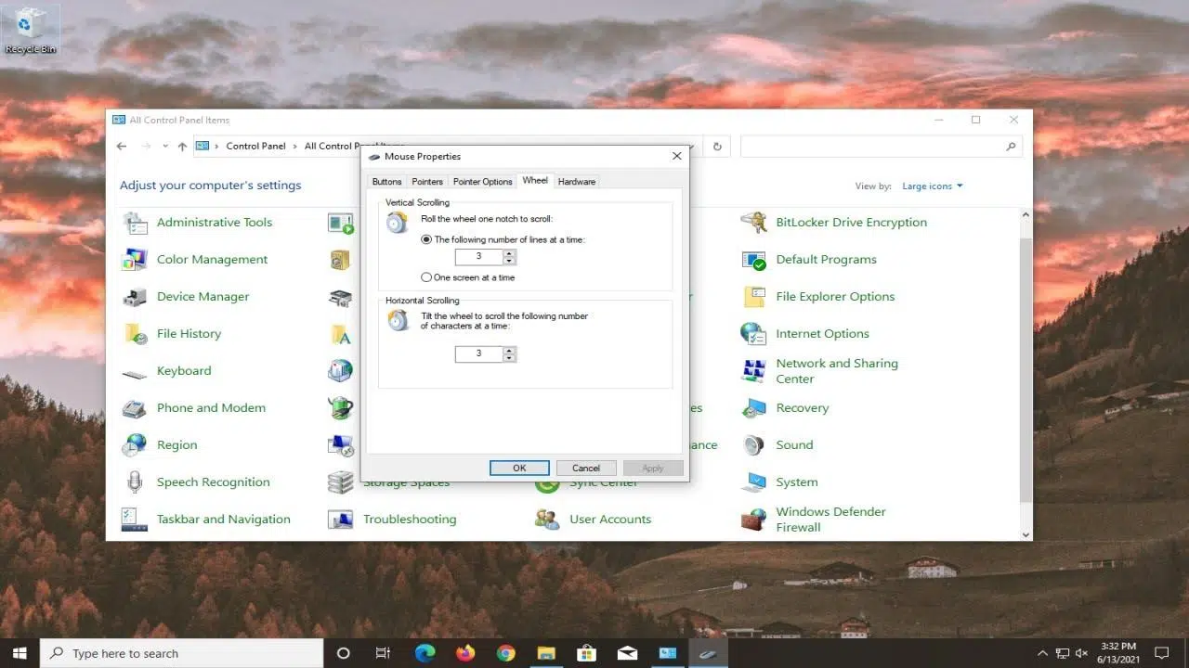
Task: Decrease horizontal scrolling characters with down arrow
Action: click(510, 358)
